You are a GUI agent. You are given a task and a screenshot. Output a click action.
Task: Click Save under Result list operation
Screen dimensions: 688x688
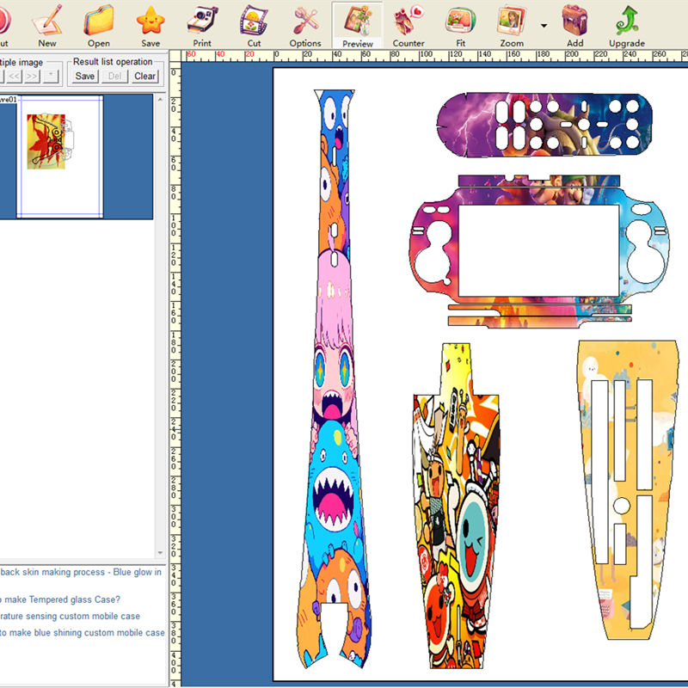click(84, 76)
